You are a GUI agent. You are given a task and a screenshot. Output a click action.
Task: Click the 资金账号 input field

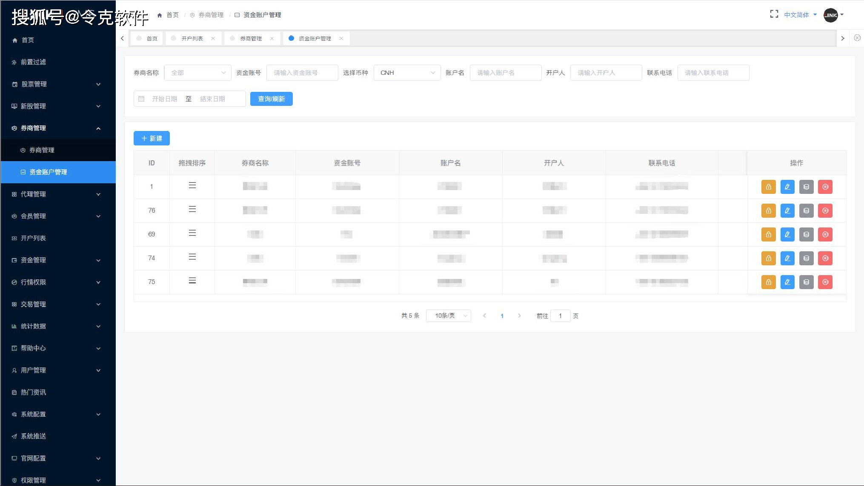[302, 73]
